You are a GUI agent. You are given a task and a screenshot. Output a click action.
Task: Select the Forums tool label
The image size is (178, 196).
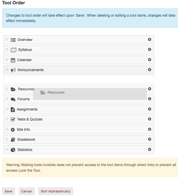point(24,99)
